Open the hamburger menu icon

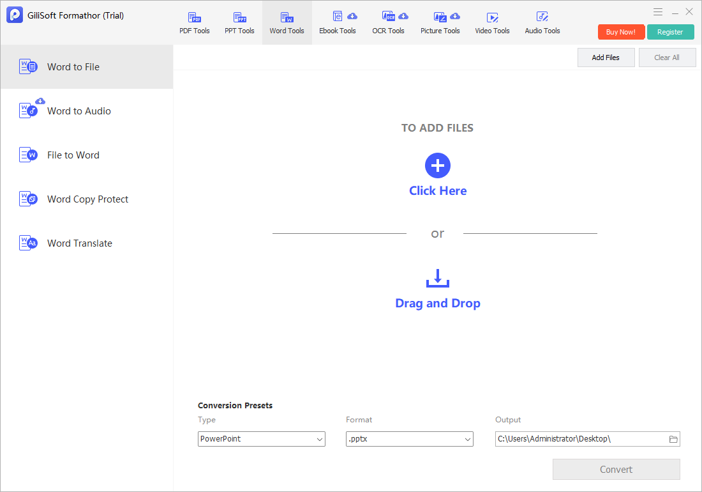(658, 12)
